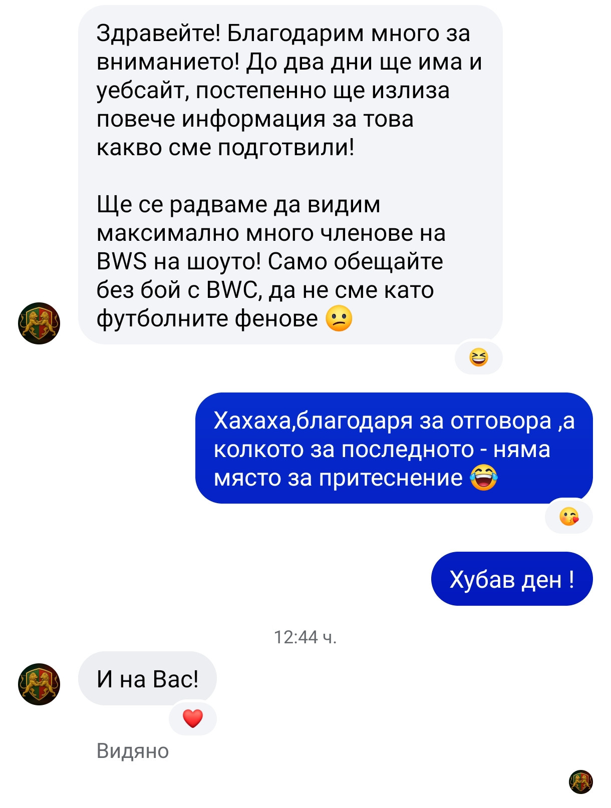Tap the 'Здравейте! Благодарим много' paragraph

[x=289, y=90]
